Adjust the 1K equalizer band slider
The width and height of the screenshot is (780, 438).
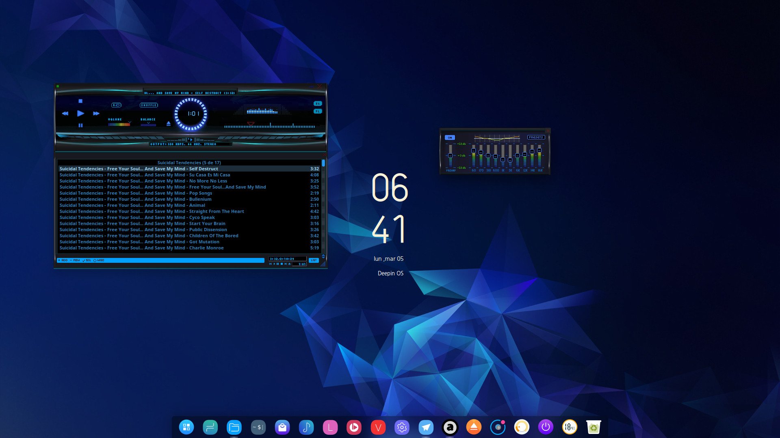[503, 156]
